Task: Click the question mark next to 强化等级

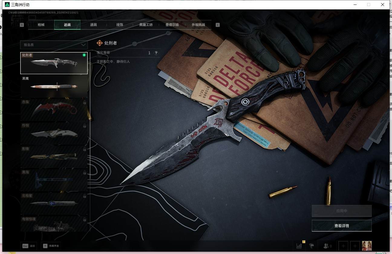Action: coord(156,53)
